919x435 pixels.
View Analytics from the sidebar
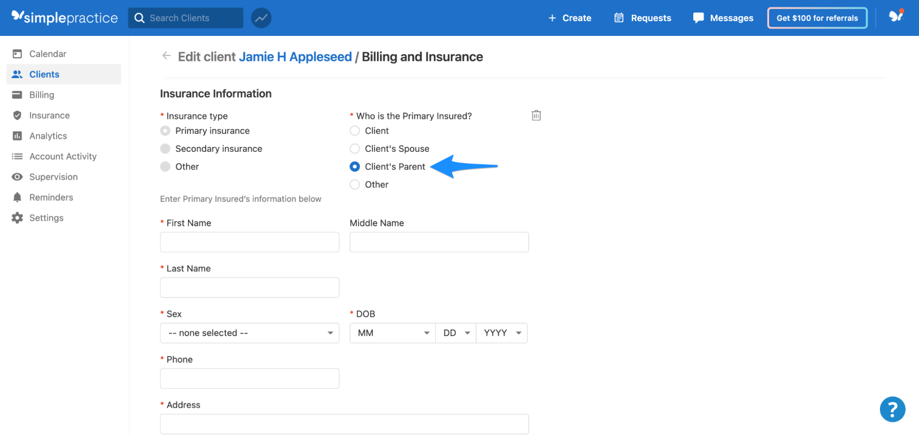pyautogui.click(x=48, y=136)
